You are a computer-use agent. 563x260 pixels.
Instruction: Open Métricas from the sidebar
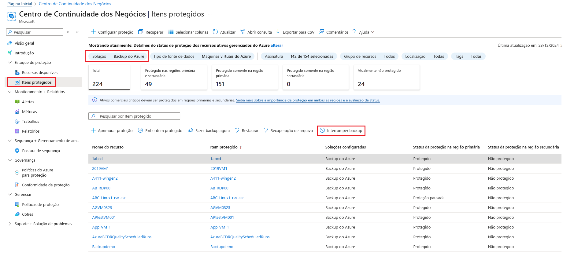29,112
